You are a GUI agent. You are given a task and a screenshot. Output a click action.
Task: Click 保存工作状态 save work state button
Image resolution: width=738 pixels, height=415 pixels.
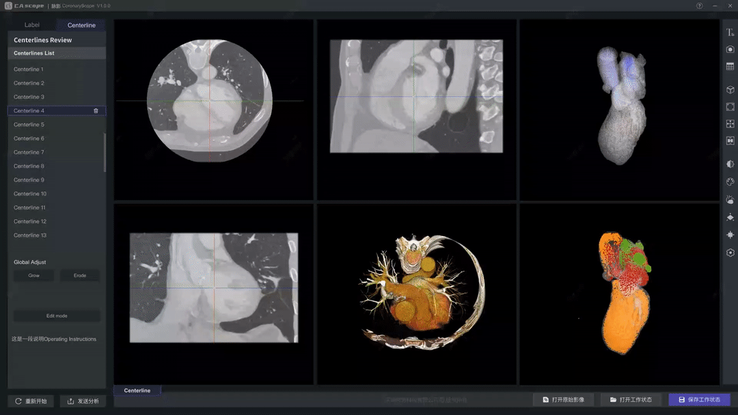pyautogui.click(x=700, y=399)
